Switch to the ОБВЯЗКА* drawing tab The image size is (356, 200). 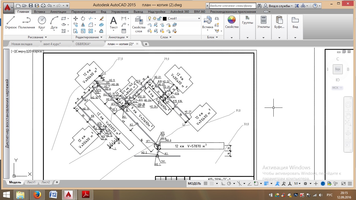83,44
